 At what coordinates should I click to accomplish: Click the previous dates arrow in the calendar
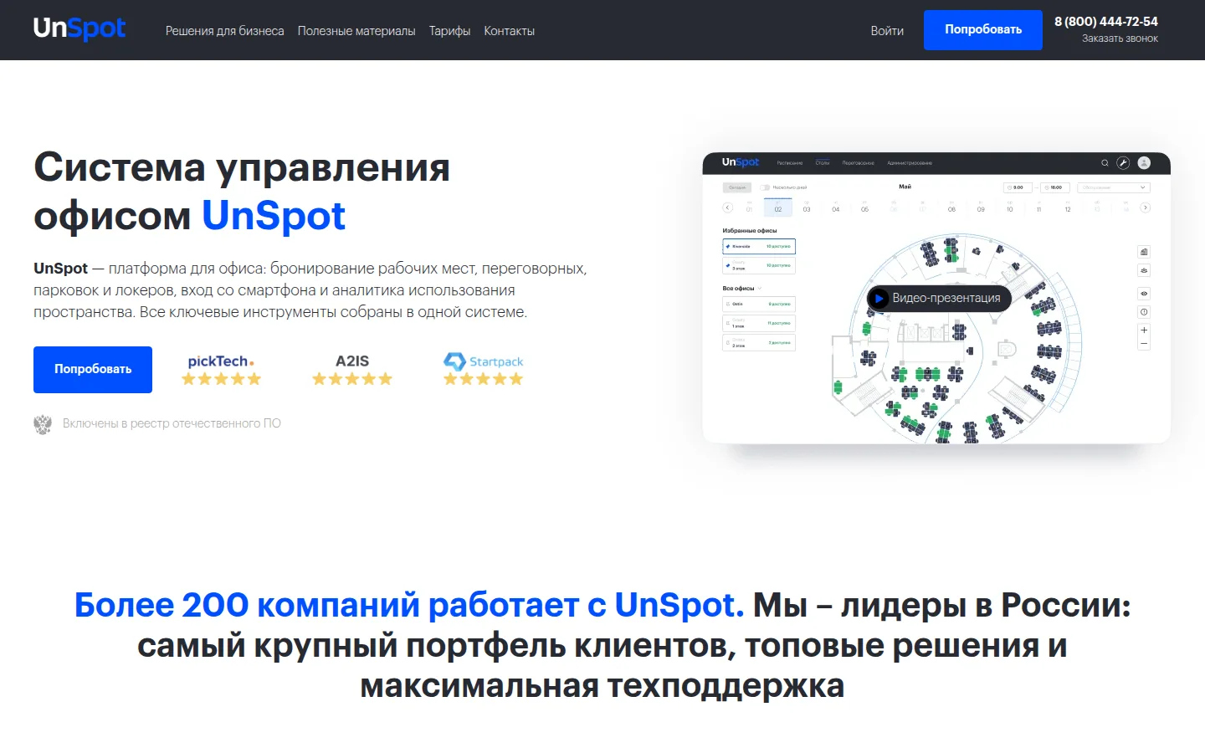(x=727, y=207)
